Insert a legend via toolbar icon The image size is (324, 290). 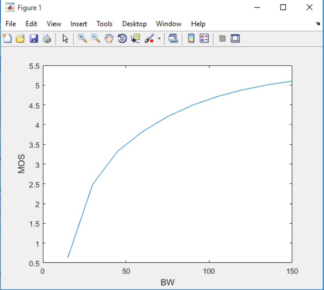[x=204, y=38]
